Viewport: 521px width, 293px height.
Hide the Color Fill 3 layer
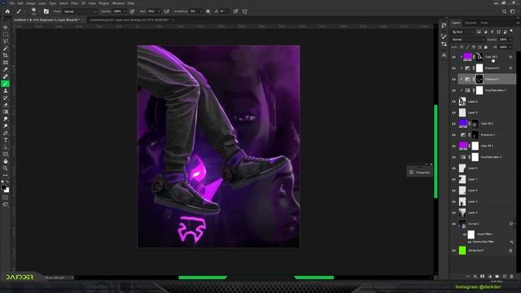(454, 57)
